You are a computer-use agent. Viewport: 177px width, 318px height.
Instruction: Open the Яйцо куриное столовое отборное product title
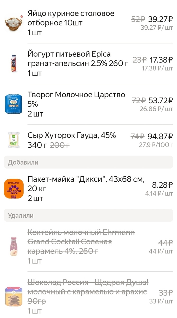(x=70, y=18)
